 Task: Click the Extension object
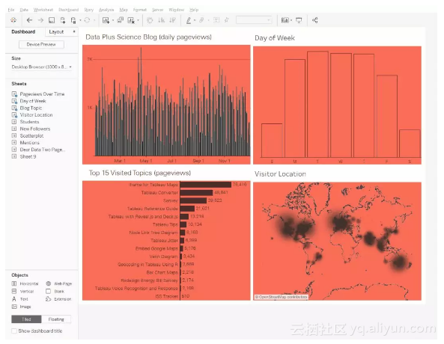click(58, 299)
